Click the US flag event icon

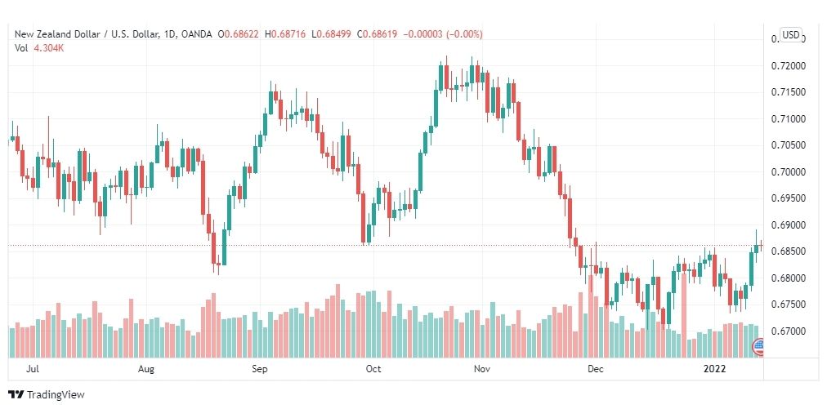tap(757, 347)
